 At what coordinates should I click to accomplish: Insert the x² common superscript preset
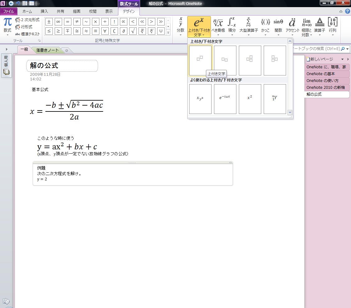250,99
